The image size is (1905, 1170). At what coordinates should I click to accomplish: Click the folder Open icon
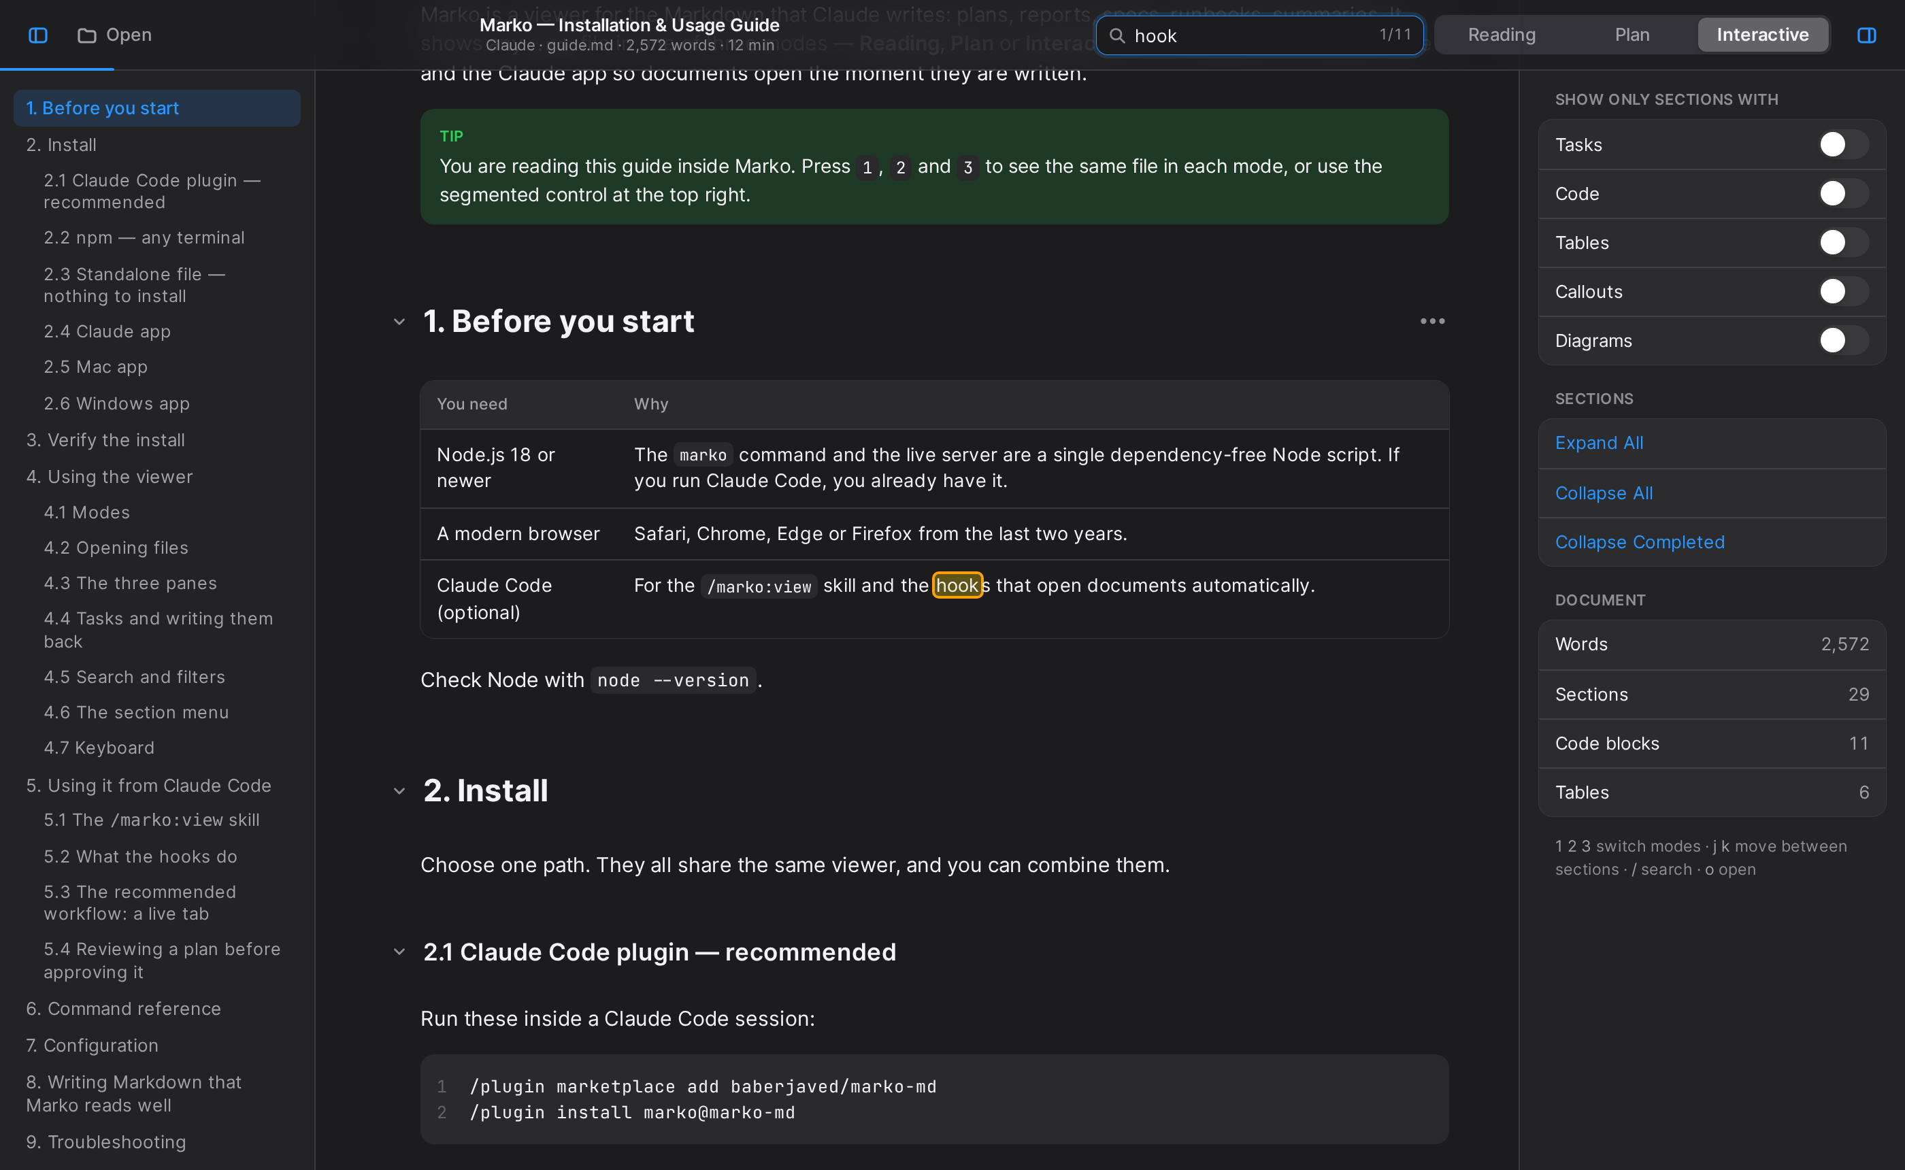pos(86,35)
